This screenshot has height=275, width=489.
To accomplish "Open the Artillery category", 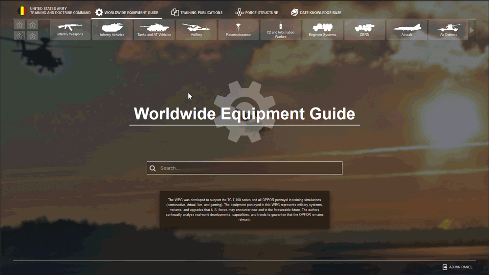I will [196, 30].
